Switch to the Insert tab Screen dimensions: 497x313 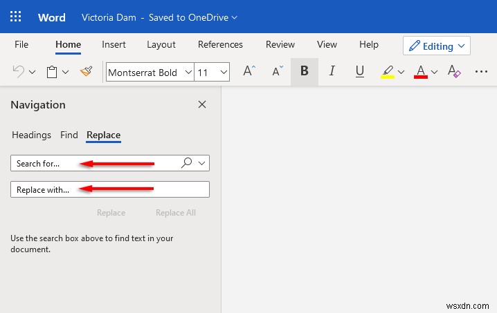click(x=114, y=44)
